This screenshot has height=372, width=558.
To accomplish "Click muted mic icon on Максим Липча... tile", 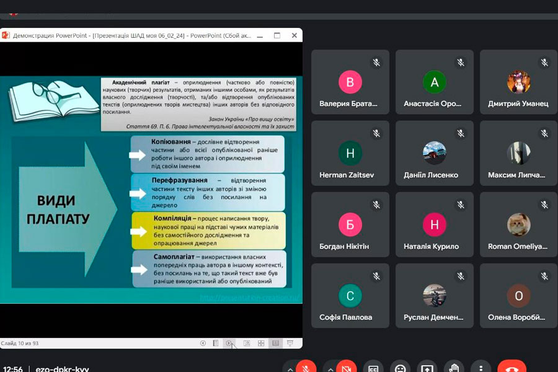I will pyautogui.click(x=544, y=133).
